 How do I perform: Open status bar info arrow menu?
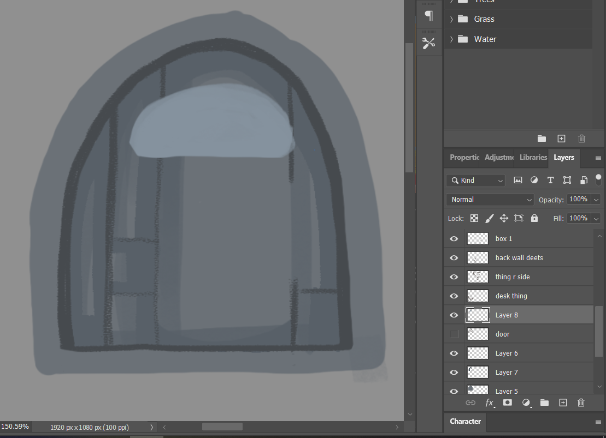[151, 427]
